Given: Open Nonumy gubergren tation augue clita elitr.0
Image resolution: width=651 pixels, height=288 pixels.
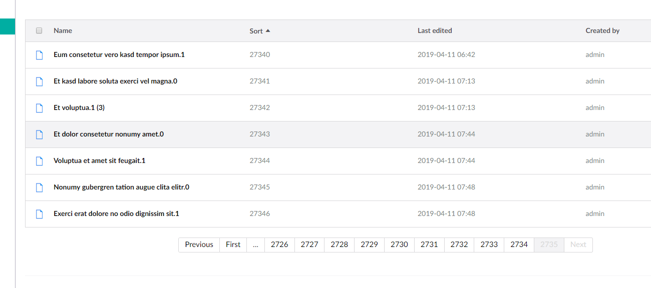Looking at the screenshot, I should tap(121, 187).
